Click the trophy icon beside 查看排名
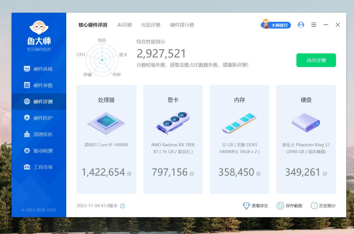Viewport: 354px width, 234px height. (x=246, y=206)
